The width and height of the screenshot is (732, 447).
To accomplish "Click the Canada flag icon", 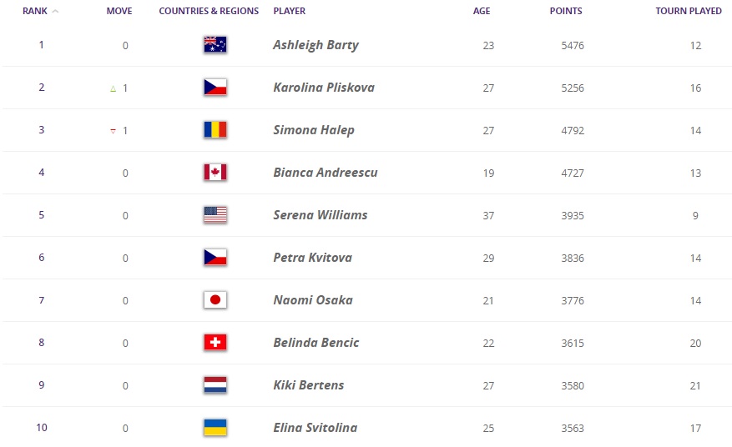I will click(x=215, y=172).
